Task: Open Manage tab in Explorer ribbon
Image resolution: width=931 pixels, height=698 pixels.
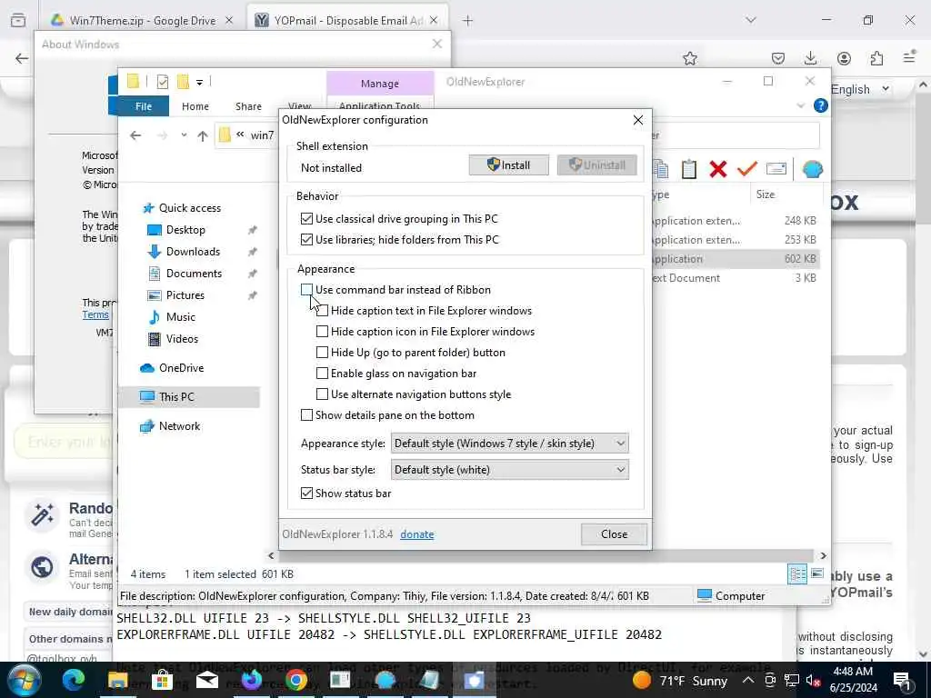Action: click(380, 84)
